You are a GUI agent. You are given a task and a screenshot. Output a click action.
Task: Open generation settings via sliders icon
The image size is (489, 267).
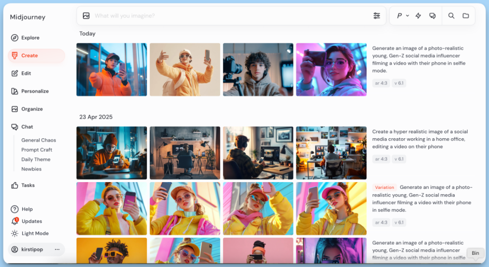click(x=377, y=15)
